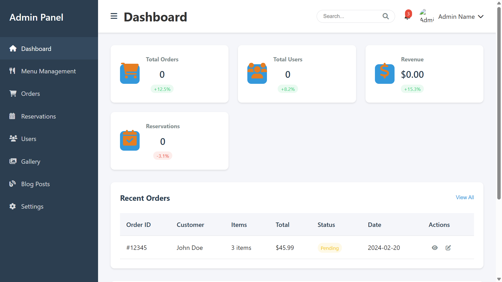
Task: Click the admin avatar image
Action: click(427, 16)
